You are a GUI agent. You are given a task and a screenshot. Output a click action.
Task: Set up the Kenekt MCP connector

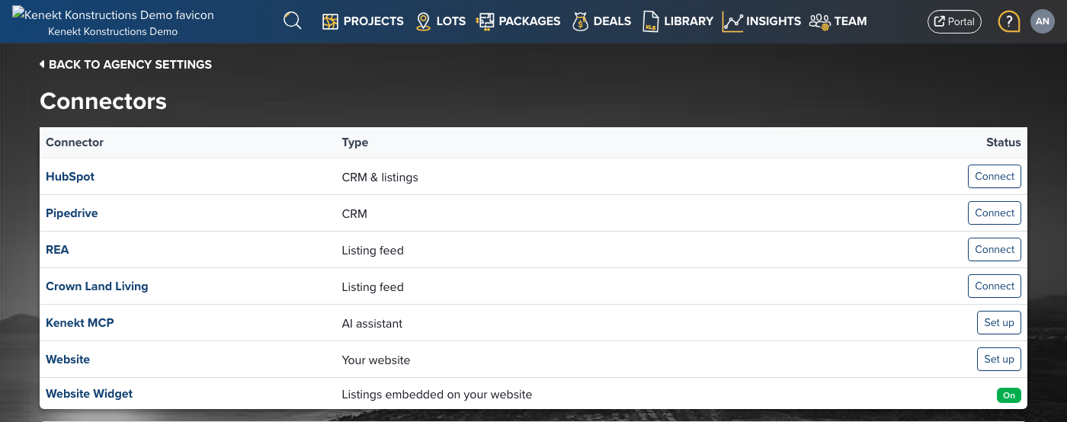click(999, 322)
